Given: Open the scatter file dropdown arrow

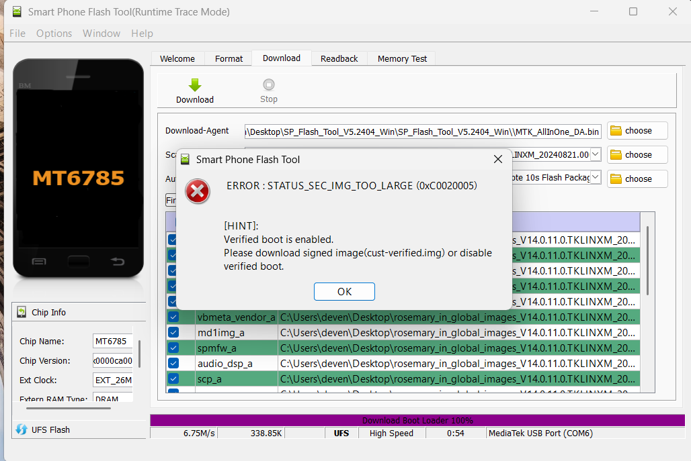Looking at the screenshot, I should tap(596, 154).
